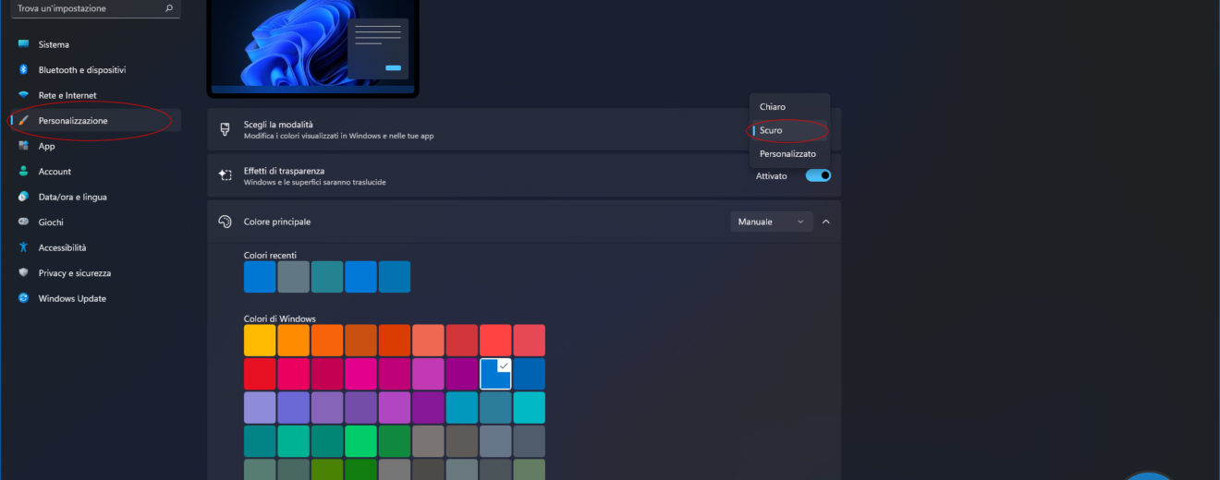Choose Scuro mode option

pyautogui.click(x=789, y=130)
